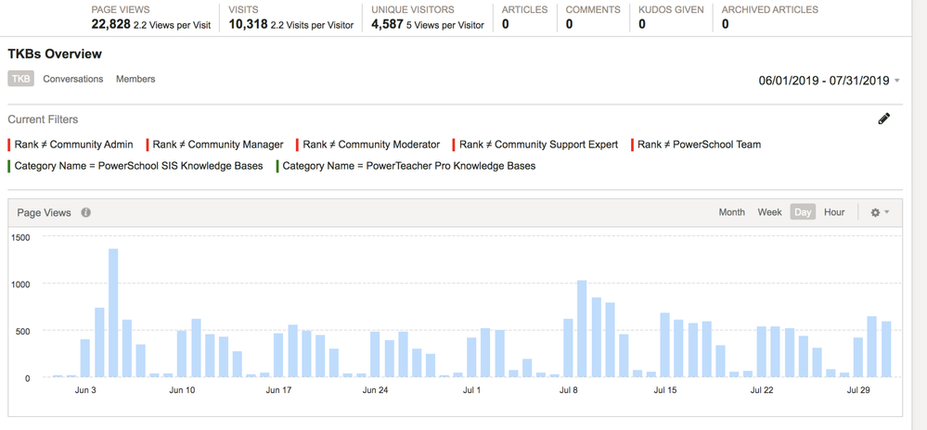
Task: Select Day chart granularity
Action: pyautogui.click(x=803, y=212)
